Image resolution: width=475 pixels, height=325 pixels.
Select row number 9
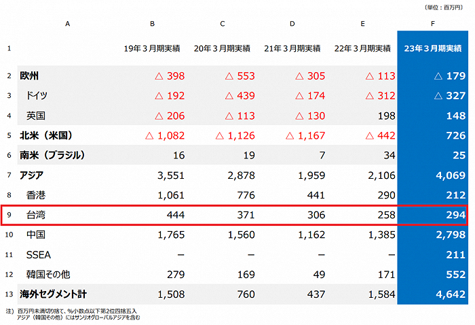click(x=9, y=216)
